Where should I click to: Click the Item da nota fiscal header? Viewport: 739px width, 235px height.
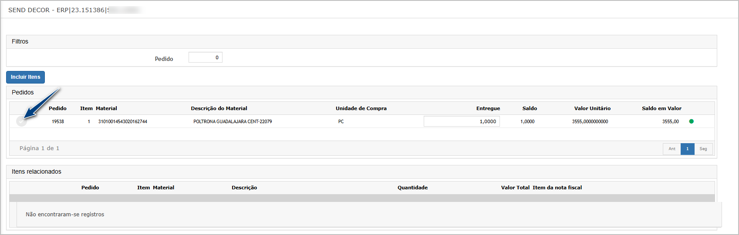tap(557, 188)
